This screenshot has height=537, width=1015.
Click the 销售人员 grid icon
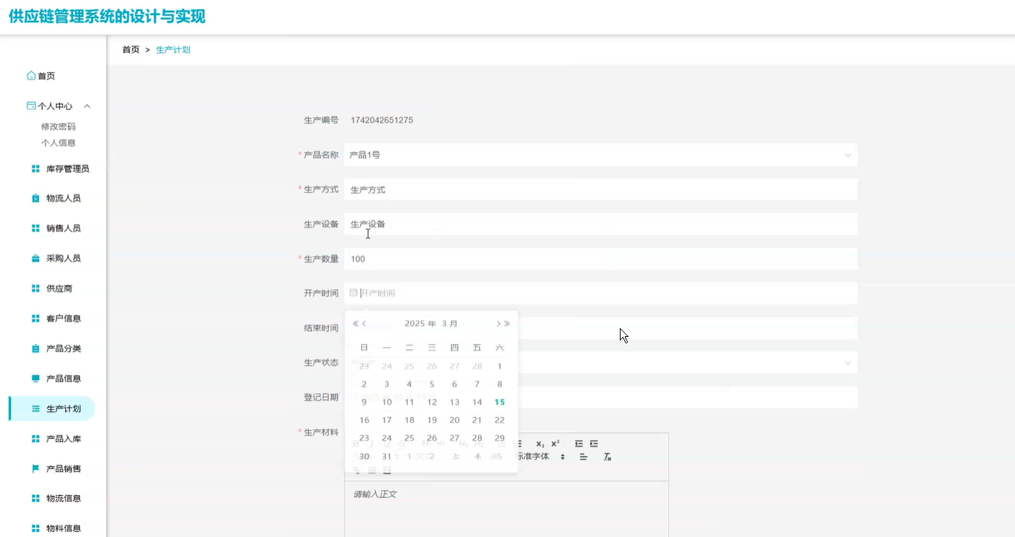35,228
